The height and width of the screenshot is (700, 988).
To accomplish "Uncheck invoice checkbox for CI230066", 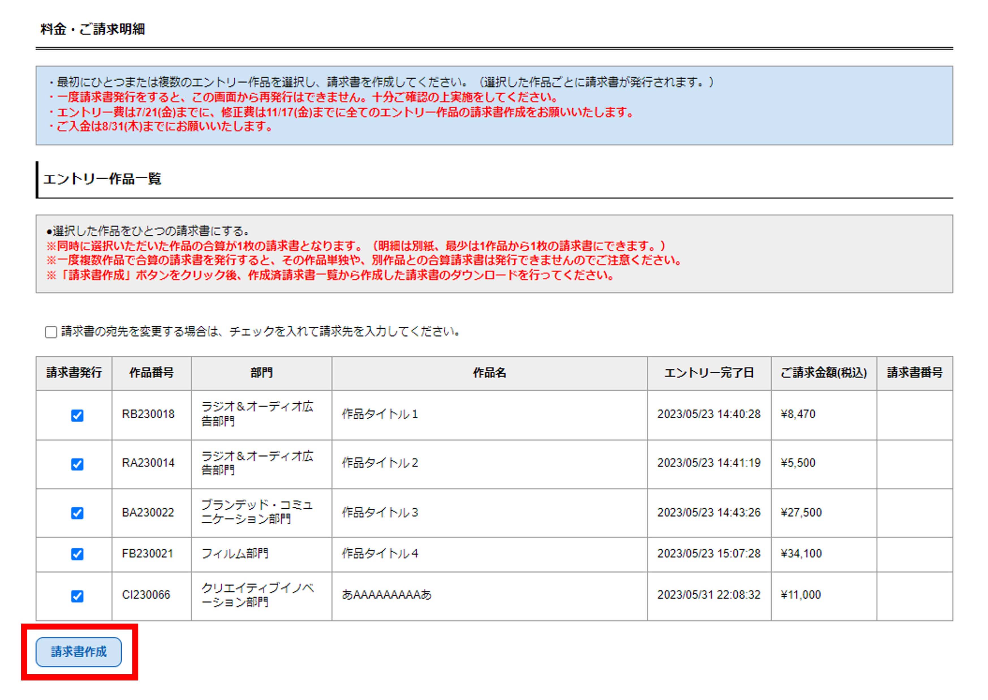I will tap(77, 596).
